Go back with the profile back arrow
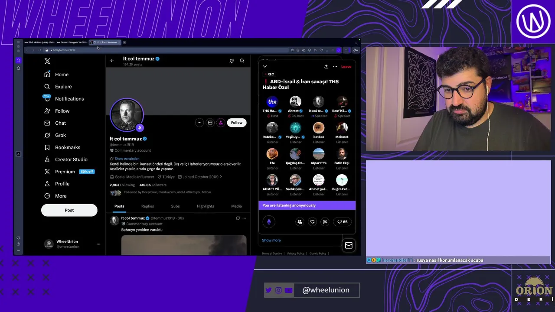This screenshot has width=555, height=312. [x=112, y=61]
